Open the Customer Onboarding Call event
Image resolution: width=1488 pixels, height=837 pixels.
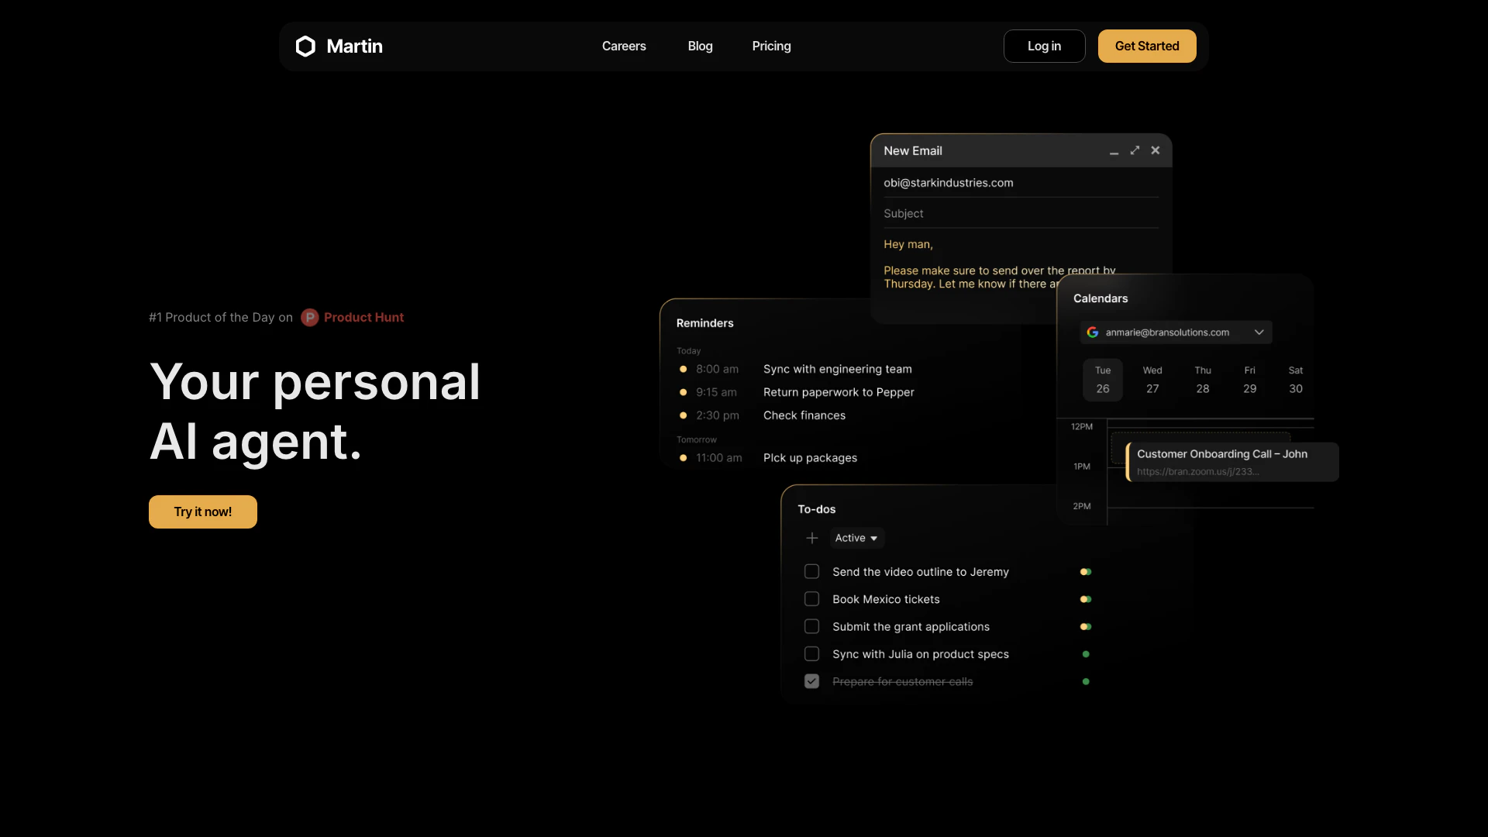[1231, 462]
